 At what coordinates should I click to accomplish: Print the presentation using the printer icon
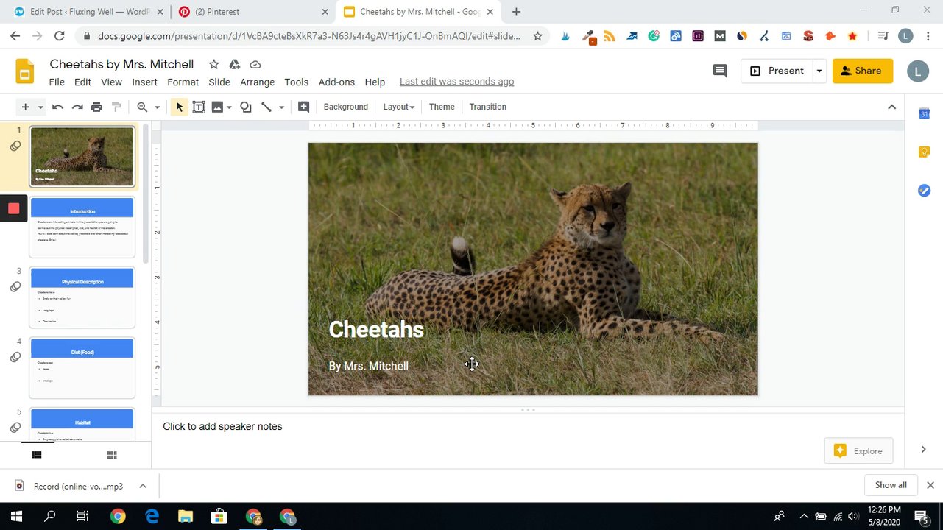click(x=96, y=107)
